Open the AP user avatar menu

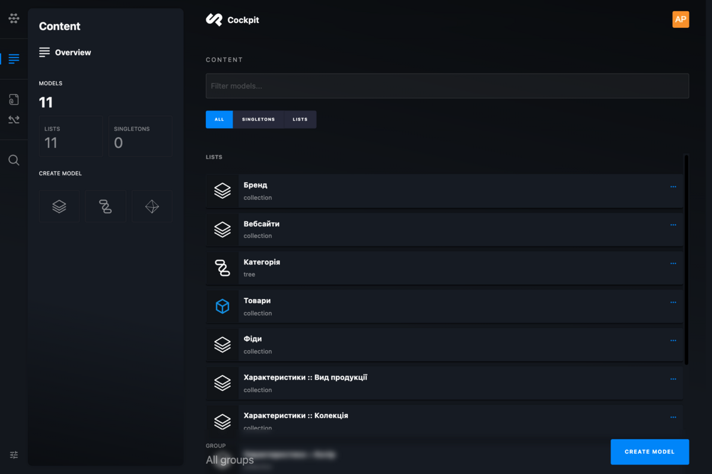point(681,20)
